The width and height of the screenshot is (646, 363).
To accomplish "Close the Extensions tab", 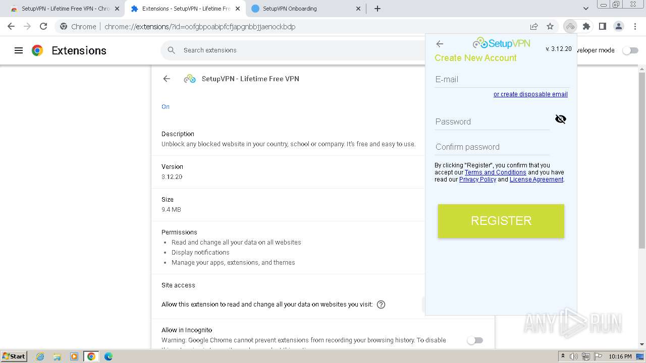I will [238, 9].
